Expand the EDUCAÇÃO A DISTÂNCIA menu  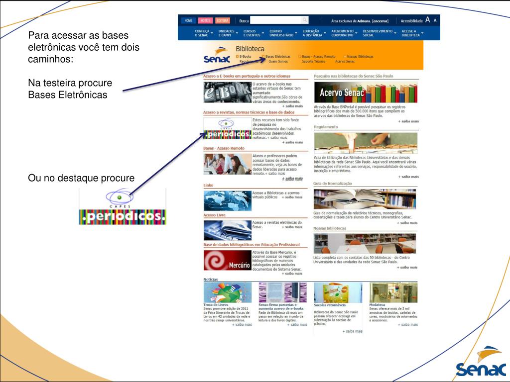(314, 33)
